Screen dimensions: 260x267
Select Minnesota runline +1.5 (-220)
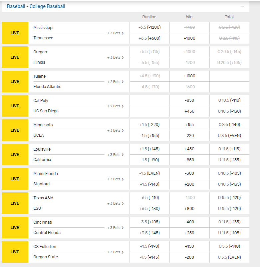point(149,125)
